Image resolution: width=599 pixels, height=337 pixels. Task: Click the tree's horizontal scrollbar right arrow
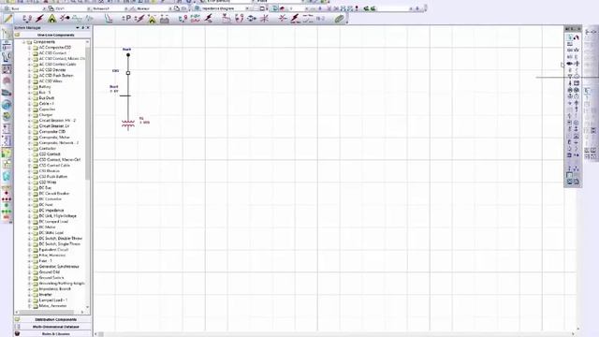click(82, 312)
